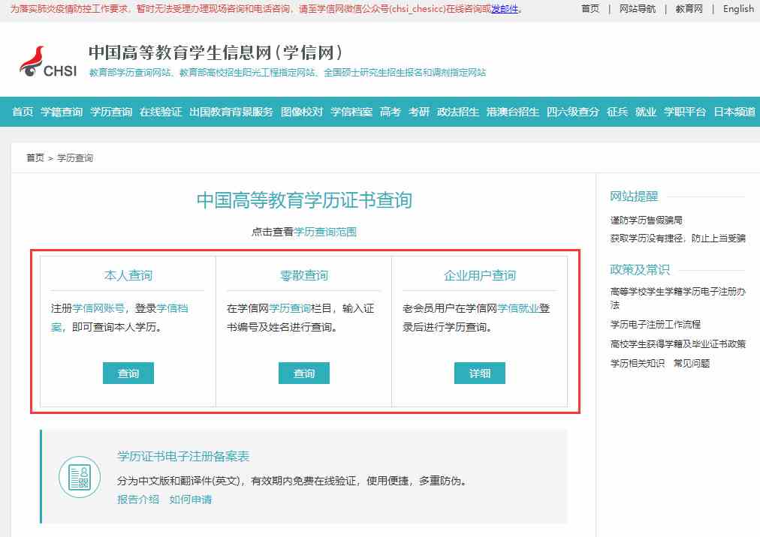The image size is (760, 537).
Task: Open 如何申请 link
Action: pyautogui.click(x=191, y=499)
